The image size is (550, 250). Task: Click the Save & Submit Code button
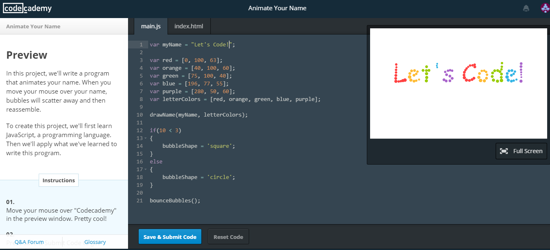pos(170,236)
